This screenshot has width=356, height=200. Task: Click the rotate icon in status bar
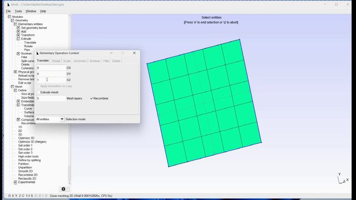pos(23,196)
